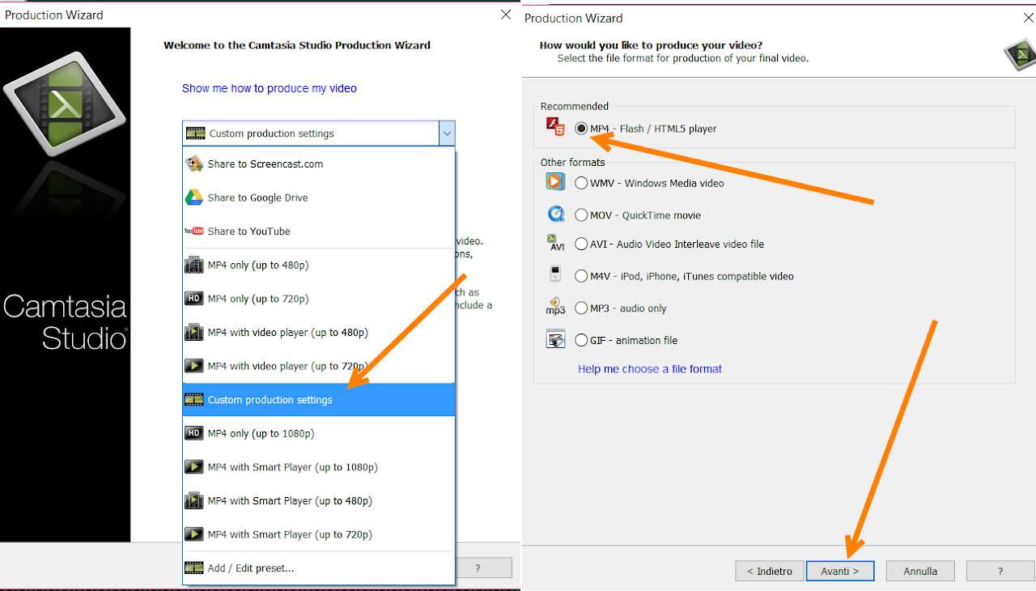Select the MP4 - Flash / HTML5 player radio button
1036x591 pixels.
click(581, 129)
